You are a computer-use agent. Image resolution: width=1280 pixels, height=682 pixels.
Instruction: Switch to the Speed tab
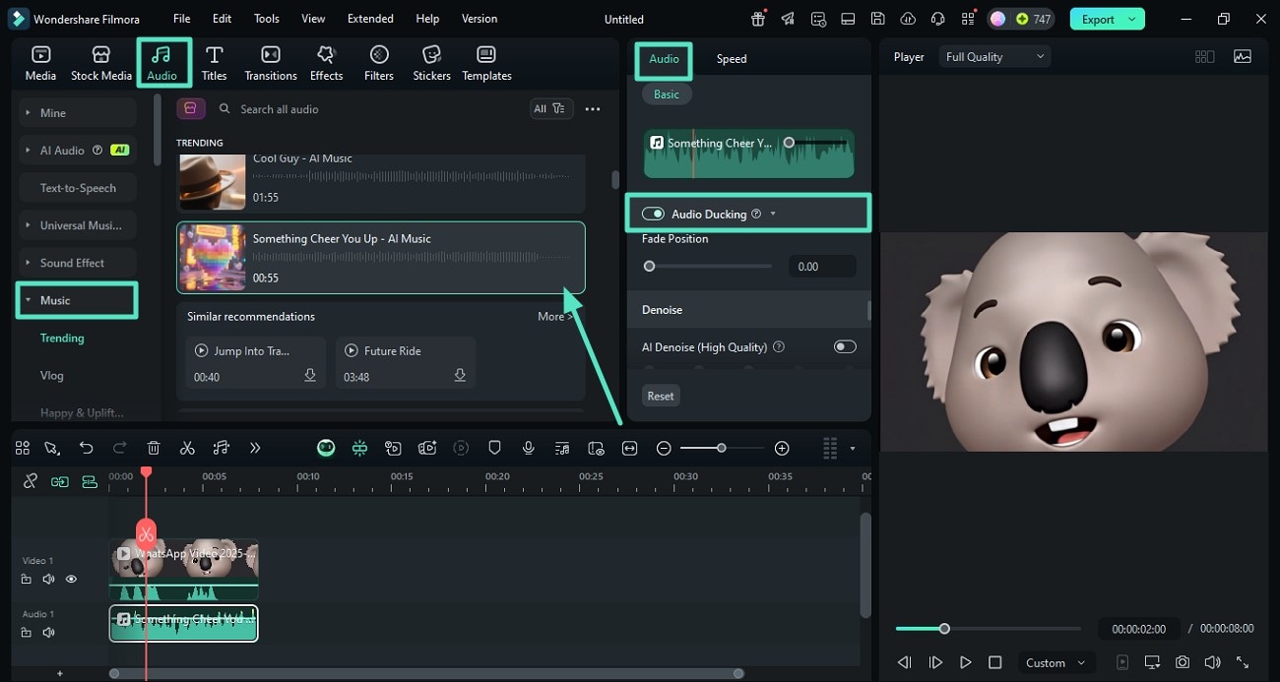tap(732, 59)
